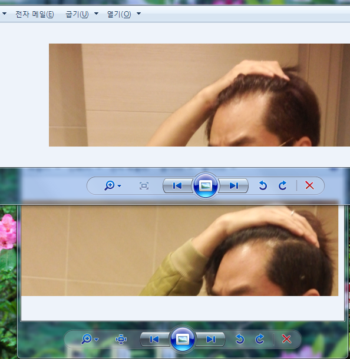Delete the bare-arm photo with red X
This screenshot has width=350, height=359.
pos(309,185)
